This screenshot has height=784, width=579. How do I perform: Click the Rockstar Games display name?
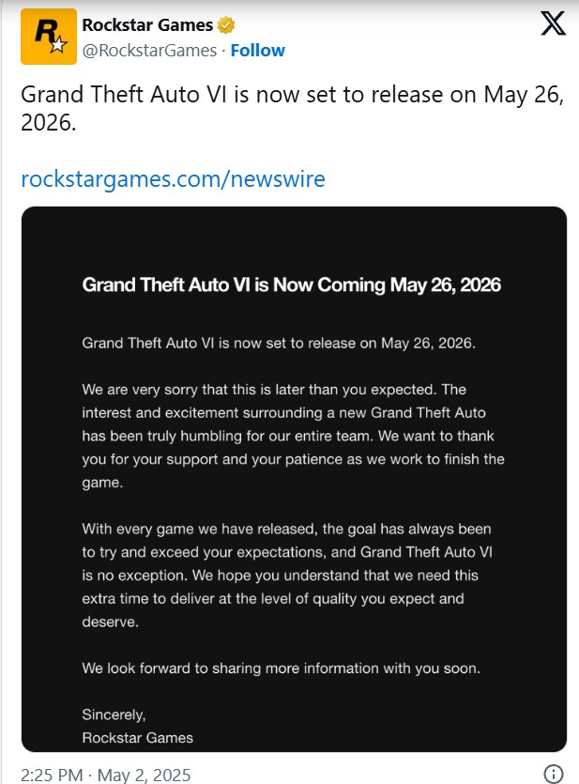[147, 25]
